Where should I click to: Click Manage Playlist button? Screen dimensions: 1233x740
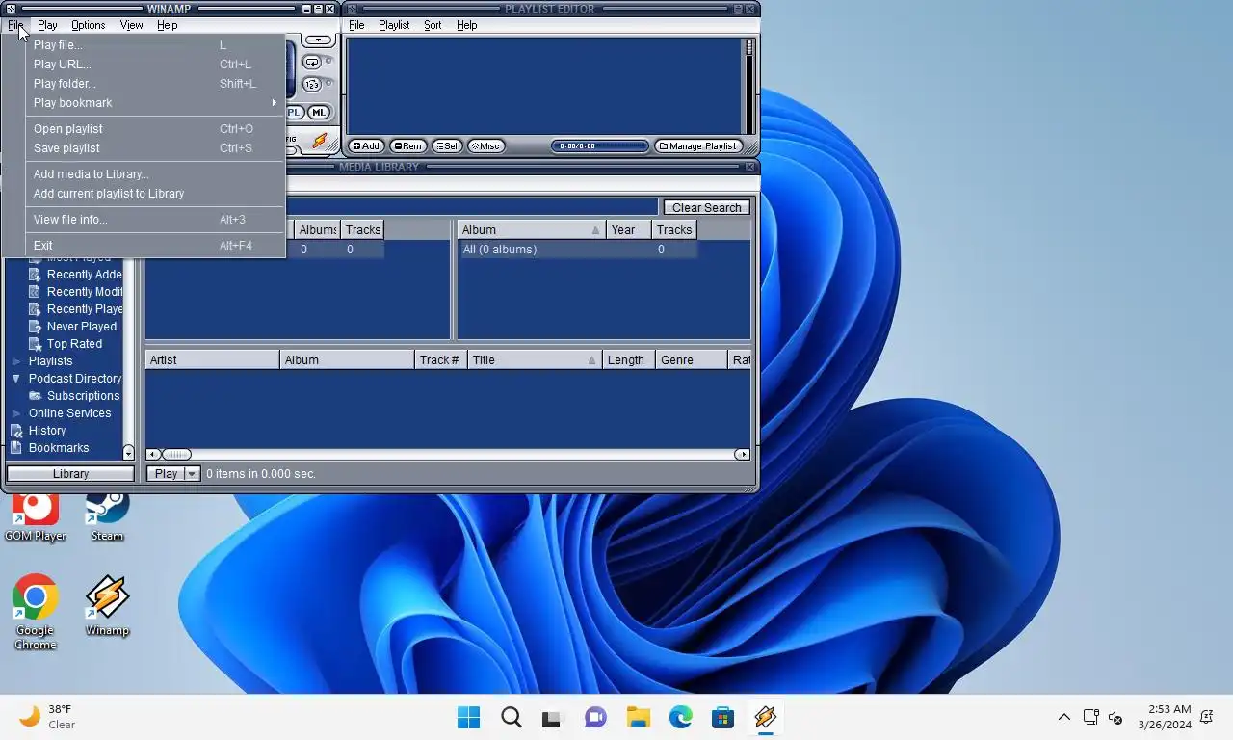tap(698, 146)
